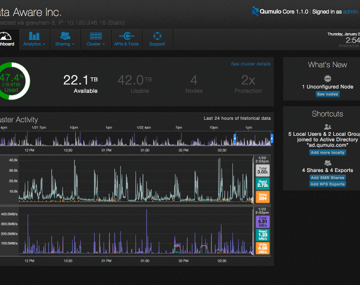Click the IOPS Read 2.72k legend box
The image size is (360, 285).
coord(263,184)
